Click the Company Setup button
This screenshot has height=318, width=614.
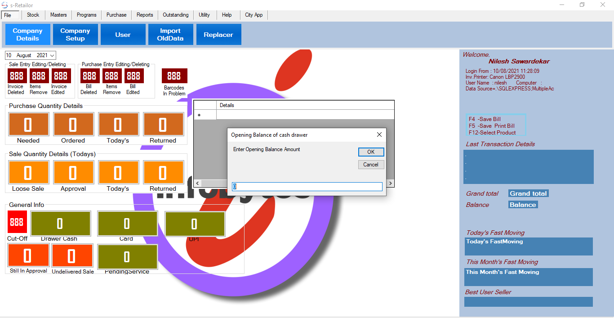coord(75,35)
